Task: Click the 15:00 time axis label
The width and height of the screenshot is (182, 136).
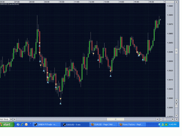Action: tap(137, 2)
